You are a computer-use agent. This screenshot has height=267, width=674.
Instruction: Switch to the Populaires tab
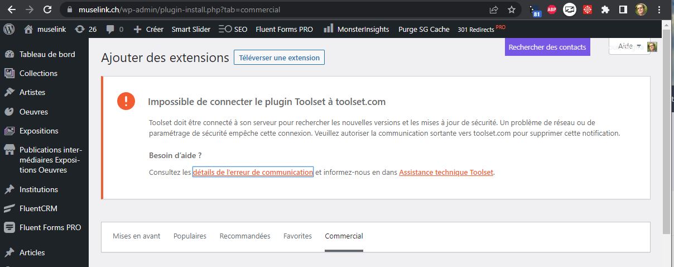click(x=190, y=236)
